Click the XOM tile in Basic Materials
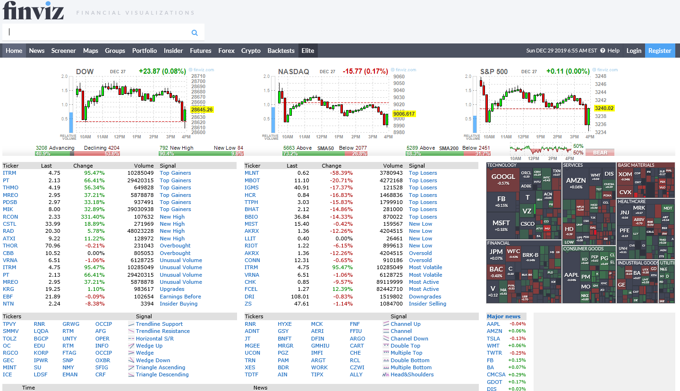The height and width of the screenshot is (391, 680). (625, 176)
